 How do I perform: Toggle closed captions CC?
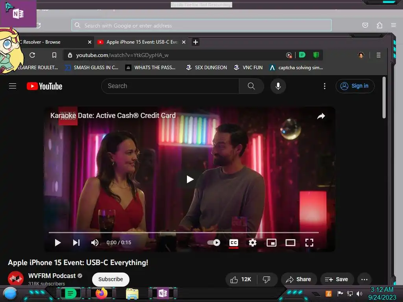[x=234, y=243]
